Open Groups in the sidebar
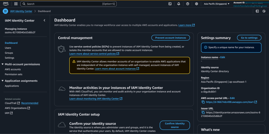 pos(9,53)
